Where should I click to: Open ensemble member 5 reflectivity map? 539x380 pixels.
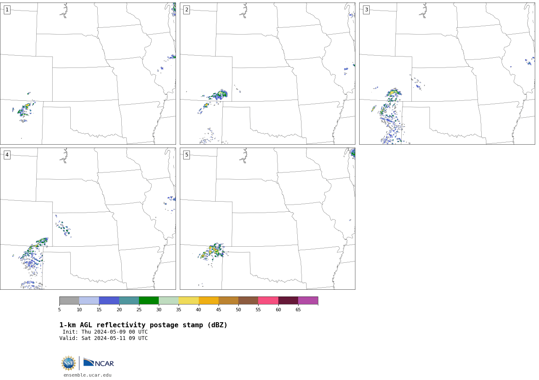pos(267,218)
